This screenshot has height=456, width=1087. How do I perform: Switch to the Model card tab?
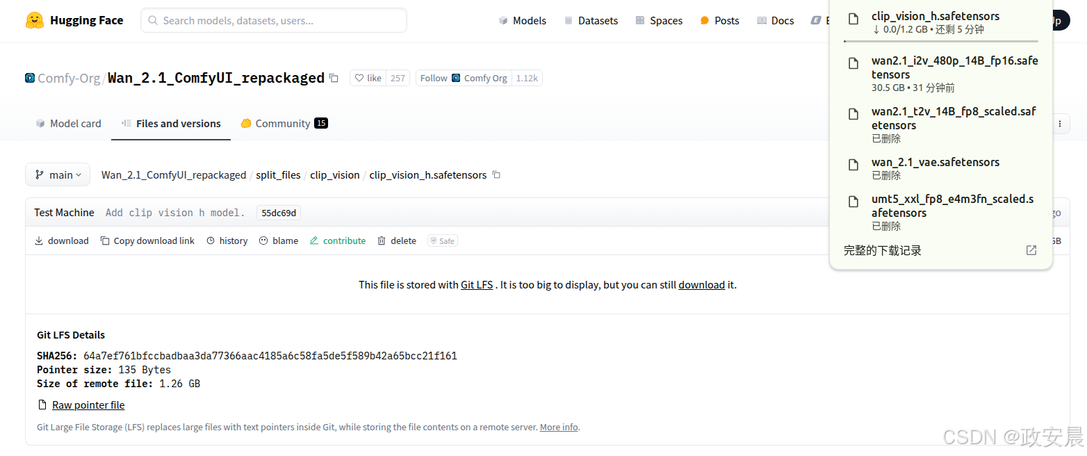[68, 123]
